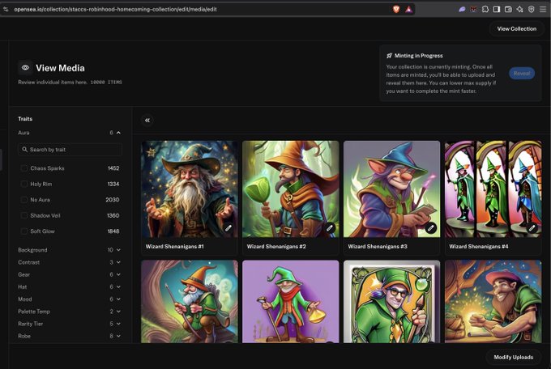Click the browser address bar URL

coord(115,10)
